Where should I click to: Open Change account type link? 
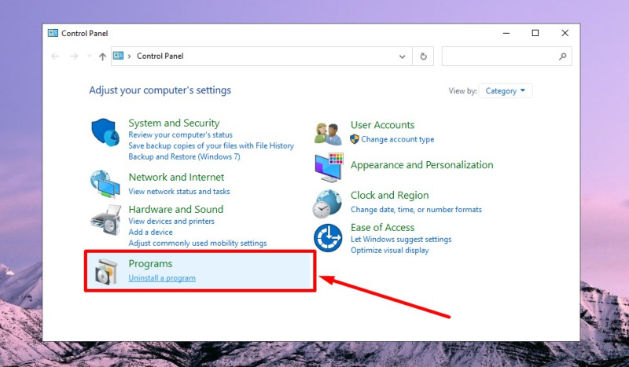pos(397,139)
